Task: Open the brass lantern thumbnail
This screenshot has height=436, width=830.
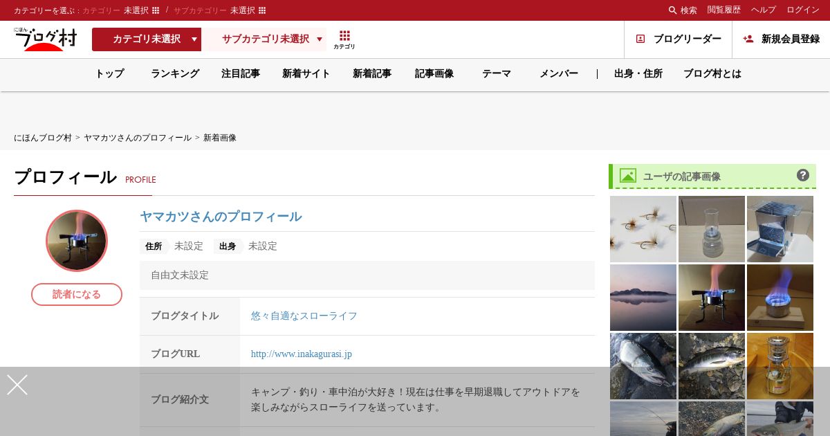Action: click(x=780, y=366)
